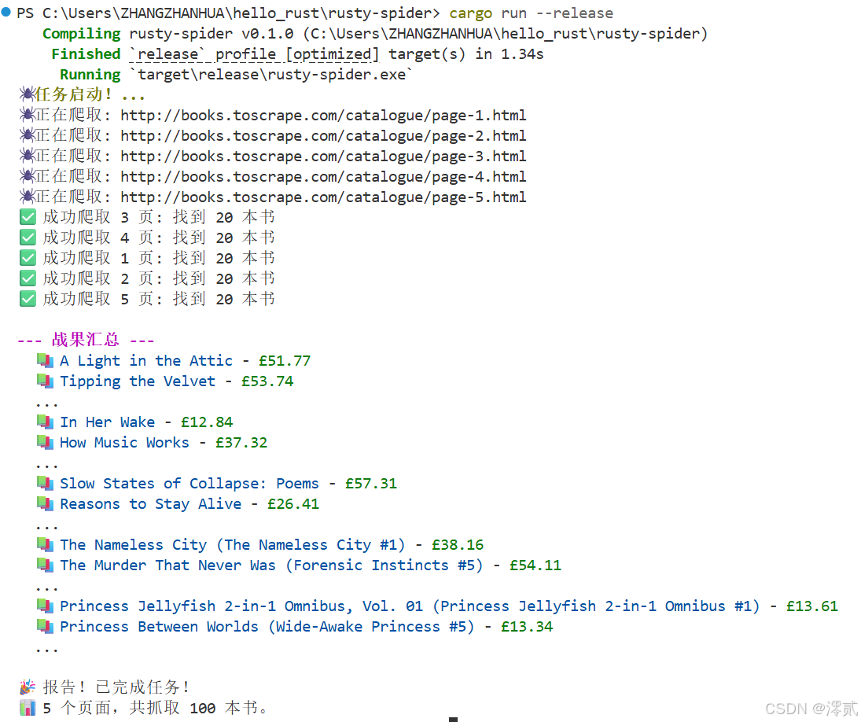The width and height of the screenshot is (861, 722).
Task: Click the price £13.61
Action: 812,606
